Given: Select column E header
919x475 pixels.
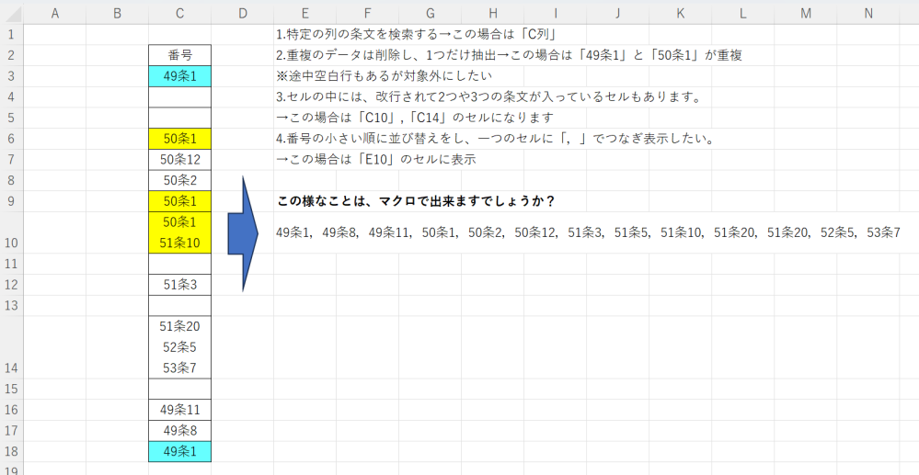Looking at the screenshot, I should [x=304, y=12].
